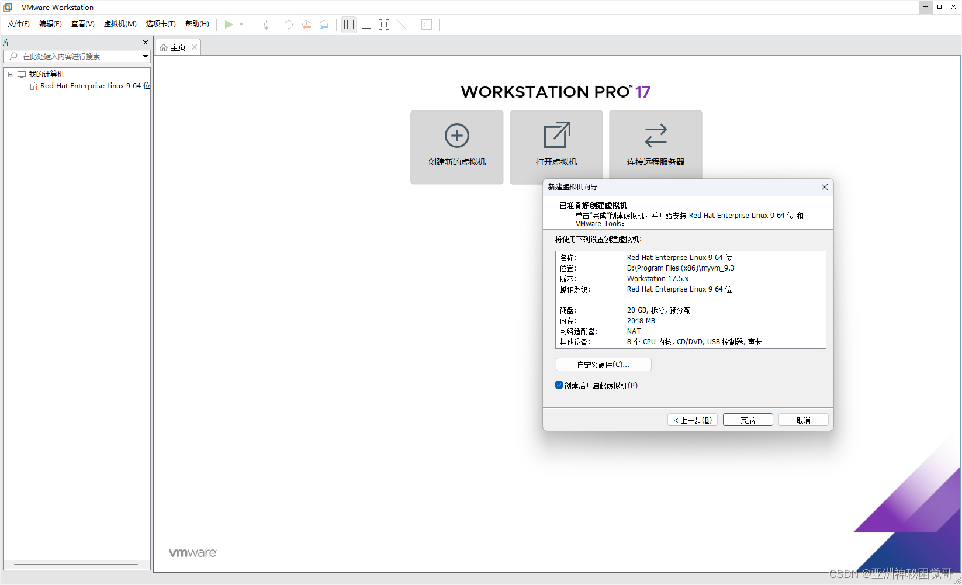Screen dimensions: 962x585
Task: Click the 完成 finish button
Action: 748,420
